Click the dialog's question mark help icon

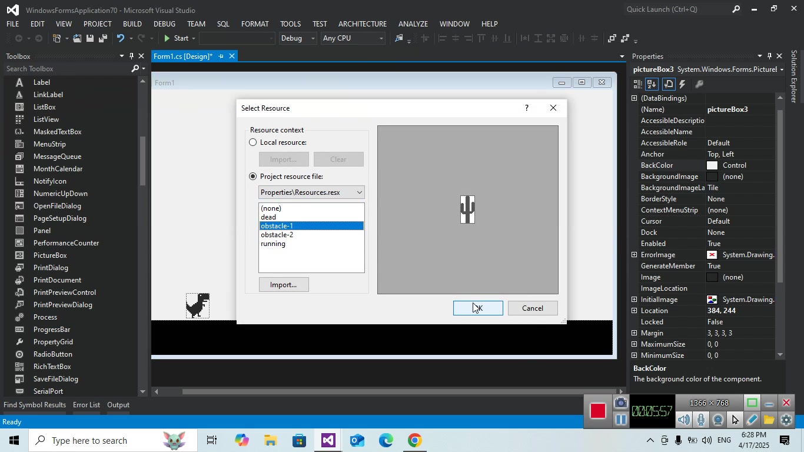click(526, 108)
